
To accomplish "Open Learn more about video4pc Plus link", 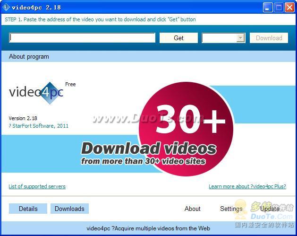I will (247, 186).
